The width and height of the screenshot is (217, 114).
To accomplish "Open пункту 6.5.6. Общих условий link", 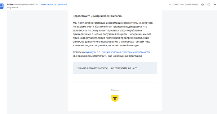I will click(x=117, y=52).
